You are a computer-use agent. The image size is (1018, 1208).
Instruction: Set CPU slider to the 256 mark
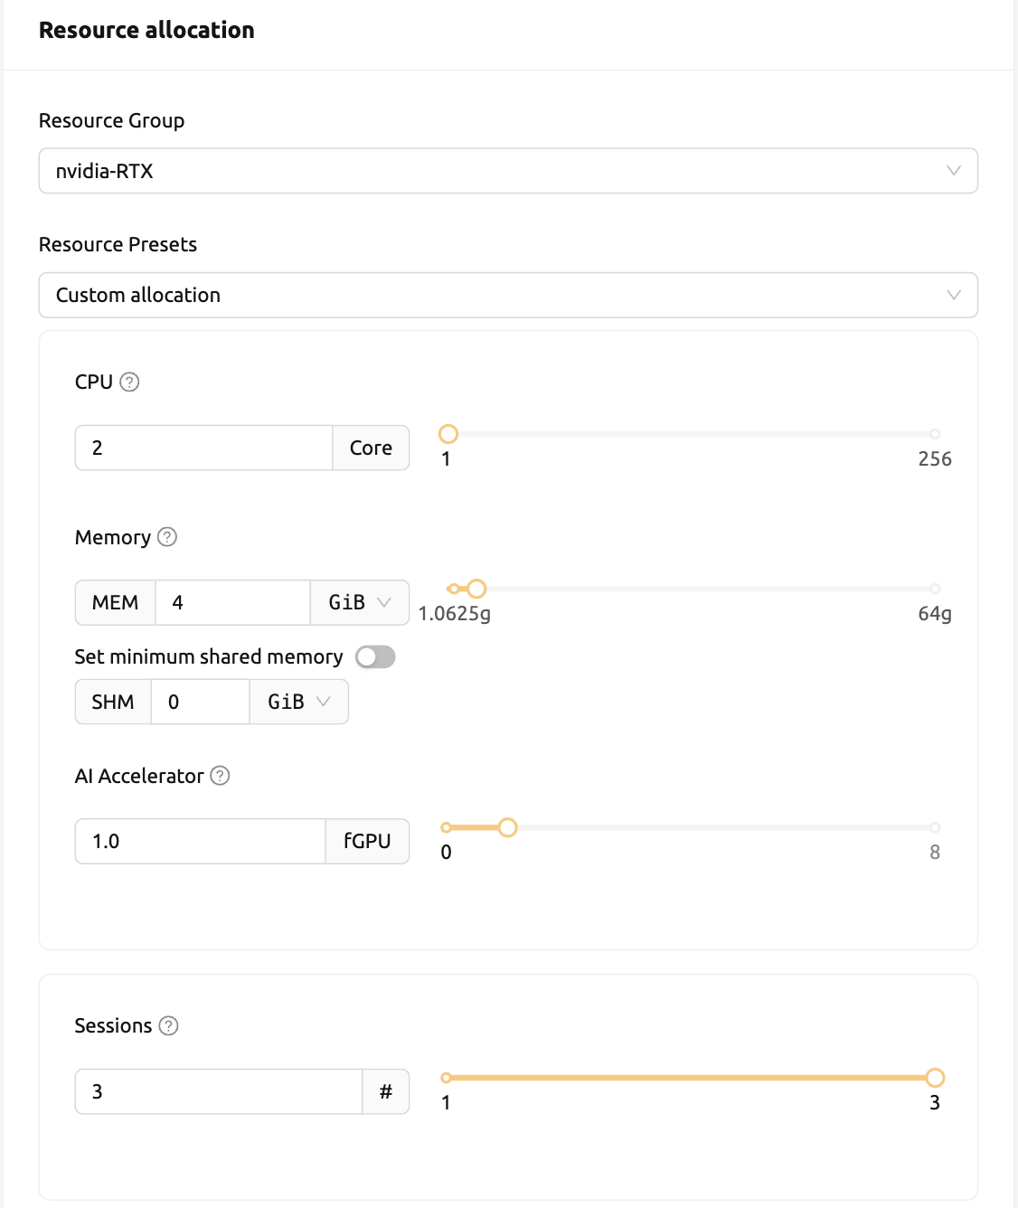point(935,434)
